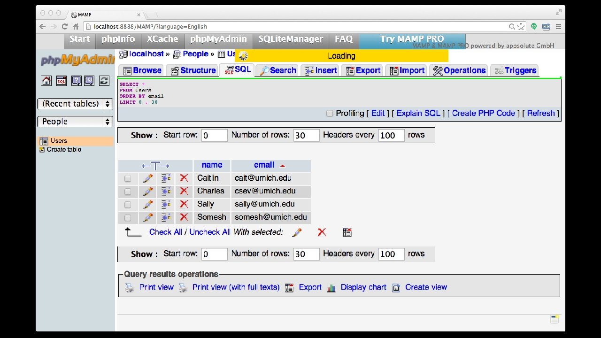The height and width of the screenshot is (338, 601).
Task: Copy Somesh's row with the copy icon
Action: click(x=166, y=217)
